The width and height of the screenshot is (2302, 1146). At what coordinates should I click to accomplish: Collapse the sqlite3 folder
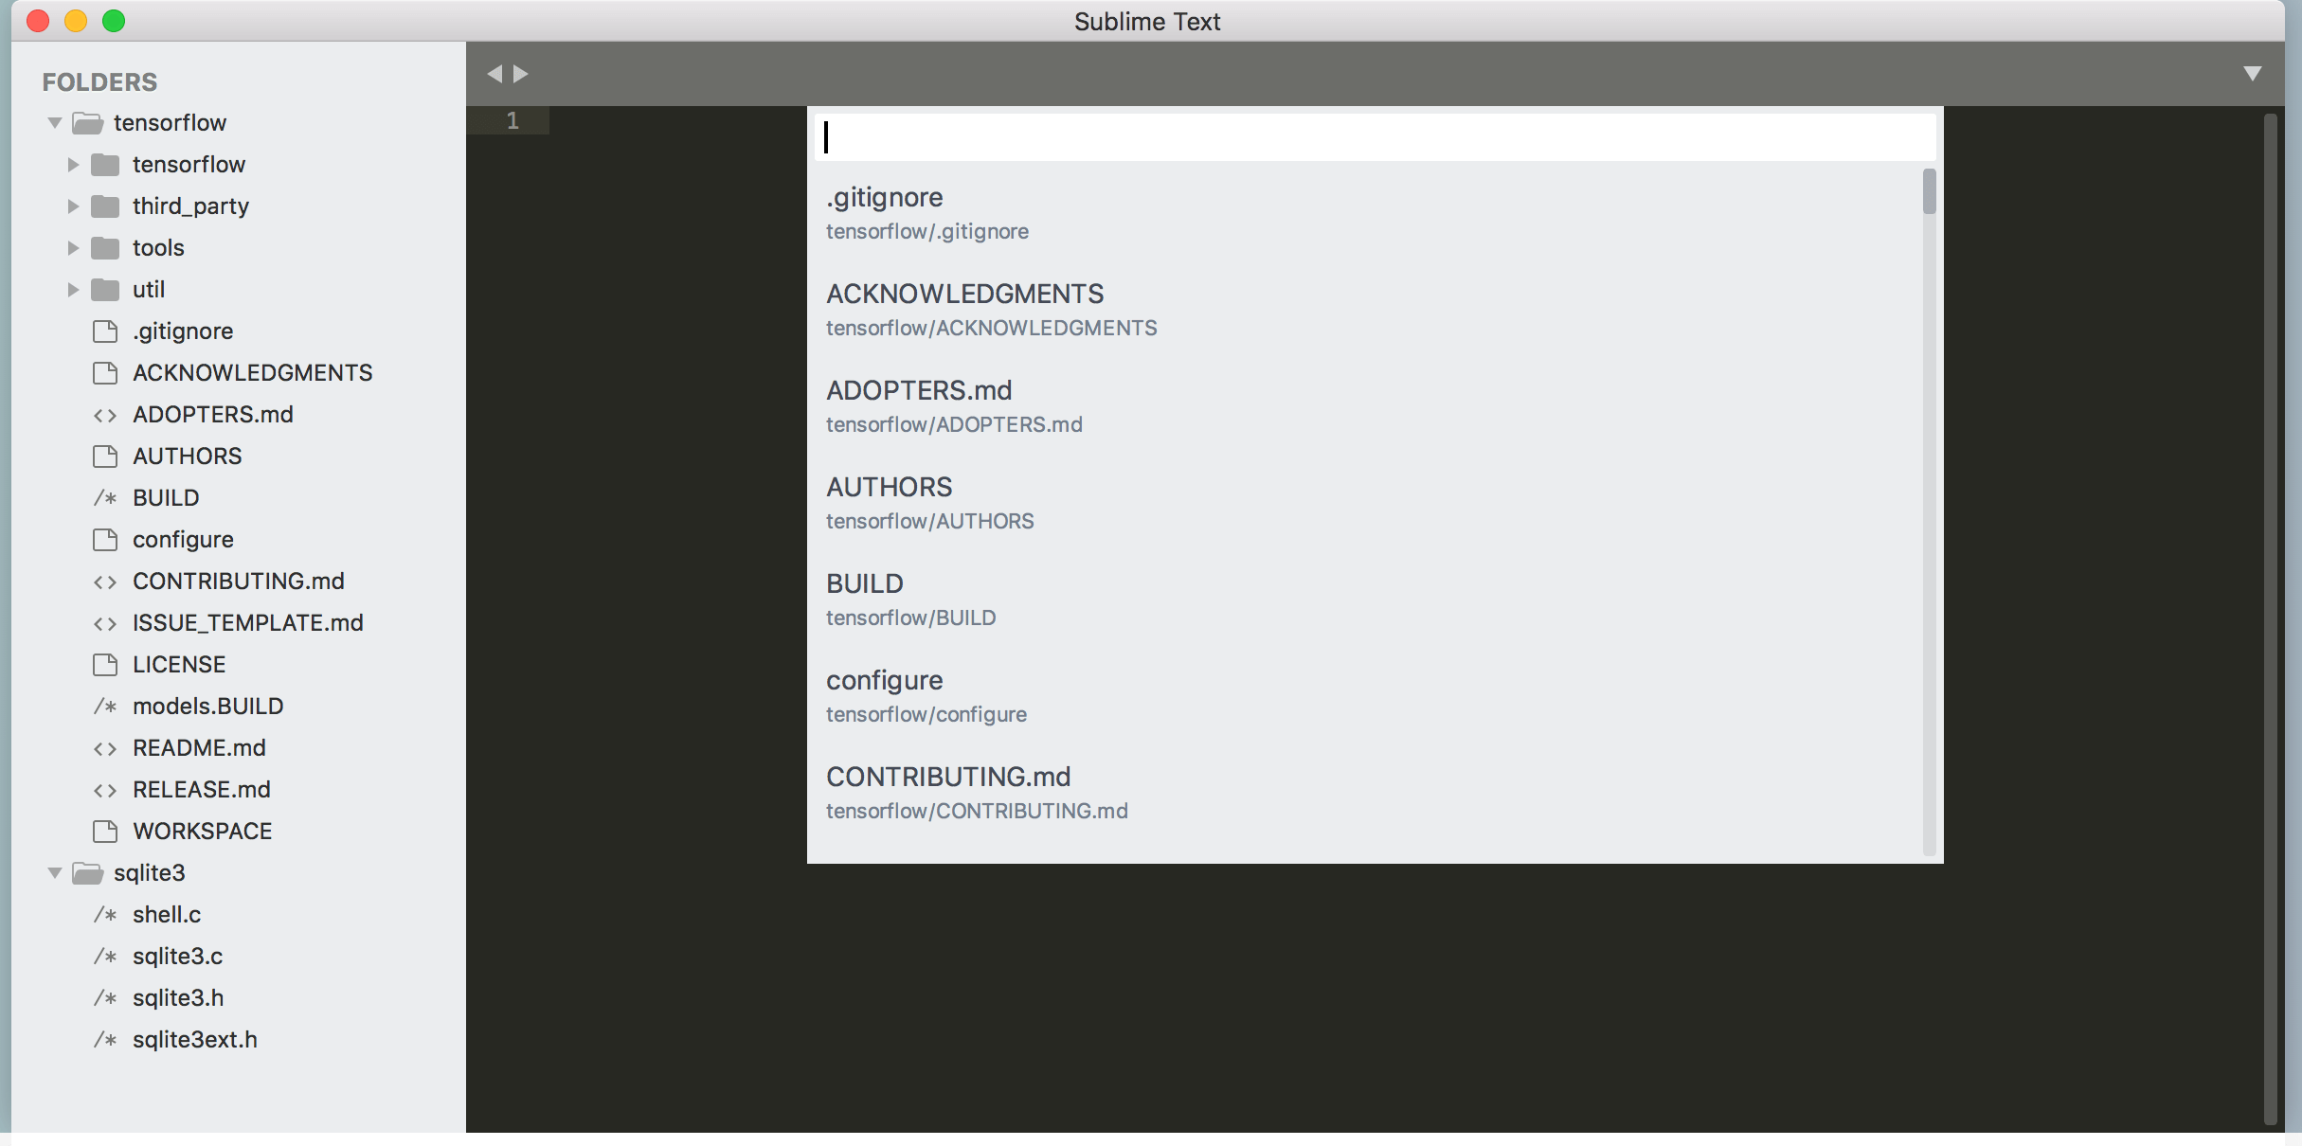pyautogui.click(x=55, y=873)
